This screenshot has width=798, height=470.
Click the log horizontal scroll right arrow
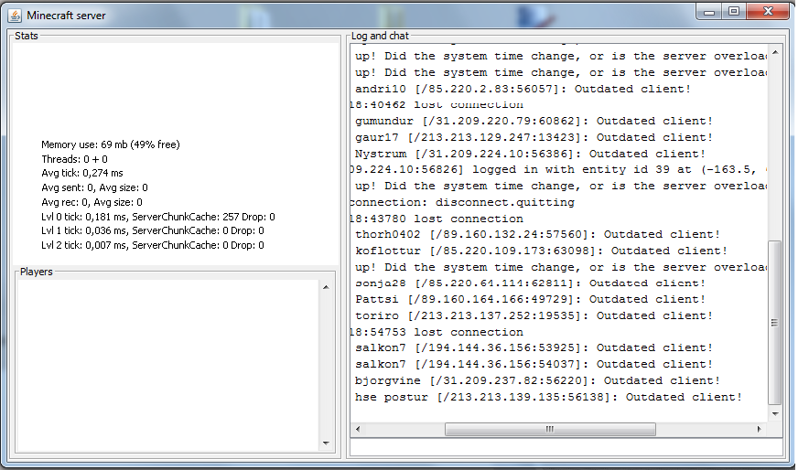760,429
